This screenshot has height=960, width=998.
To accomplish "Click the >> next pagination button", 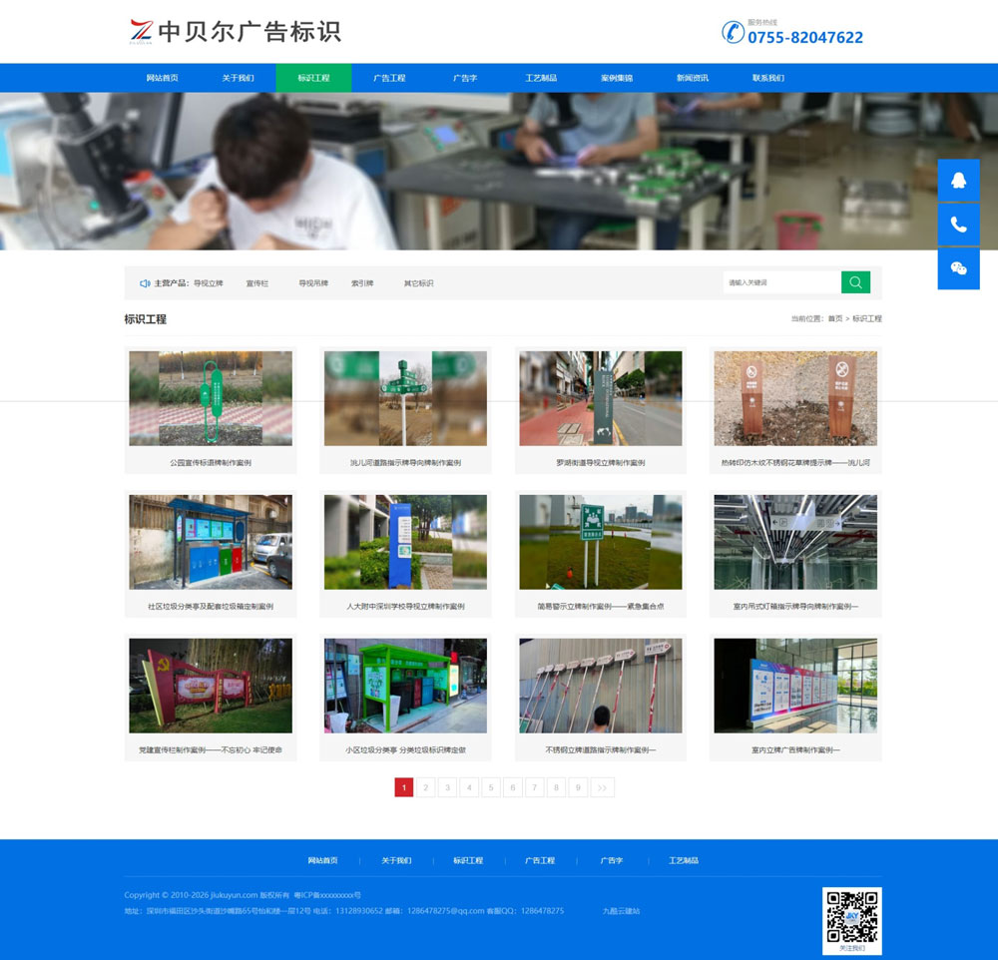I will [600, 787].
